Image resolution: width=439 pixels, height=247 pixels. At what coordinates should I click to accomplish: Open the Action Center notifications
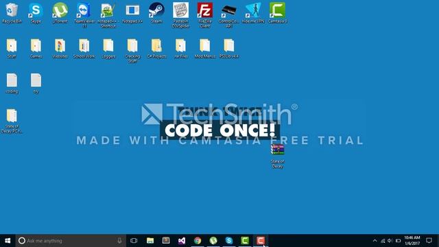[x=429, y=241]
